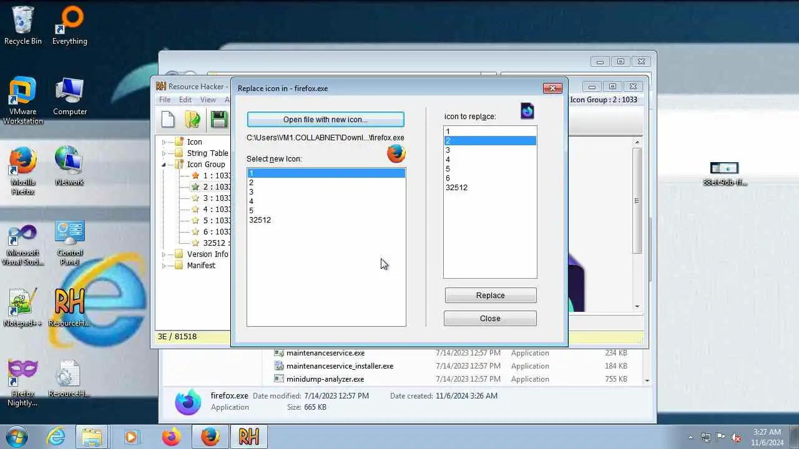Expand the String Table tree node
This screenshot has height=449, width=799.
(x=164, y=153)
